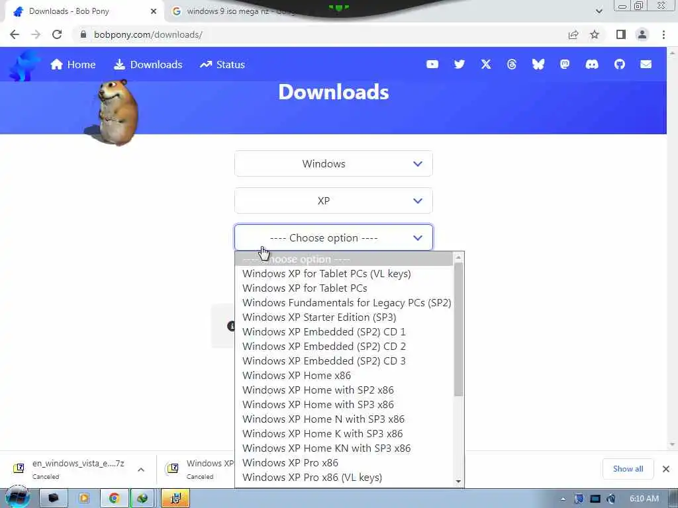Select Windows XP Home N with SP3 x86

[x=344, y=419]
